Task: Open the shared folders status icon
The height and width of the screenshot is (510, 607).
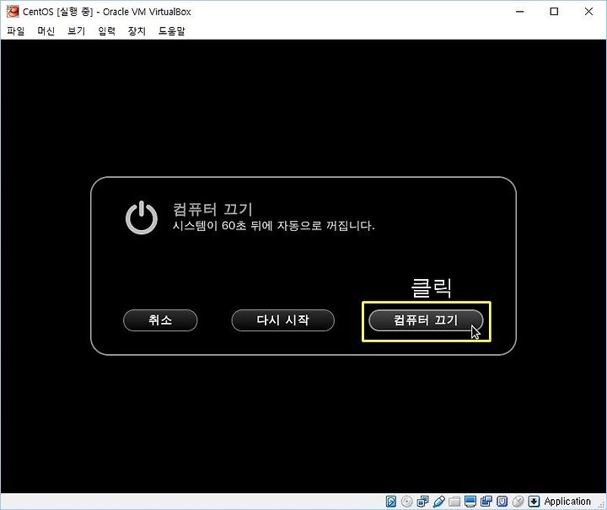Action: (454, 502)
